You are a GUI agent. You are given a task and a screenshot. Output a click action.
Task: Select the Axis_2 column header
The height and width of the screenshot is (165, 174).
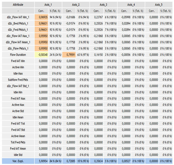point(76,5)
